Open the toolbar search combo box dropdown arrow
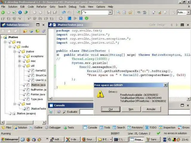This screenshot has height=143, width=191. click(110, 13)
